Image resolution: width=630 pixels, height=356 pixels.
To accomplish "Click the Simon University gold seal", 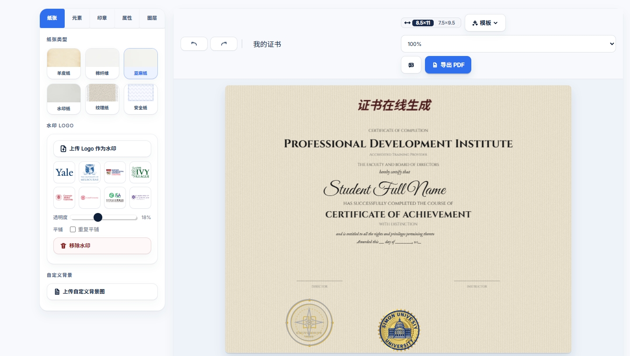I will click(x=399, y=331).
